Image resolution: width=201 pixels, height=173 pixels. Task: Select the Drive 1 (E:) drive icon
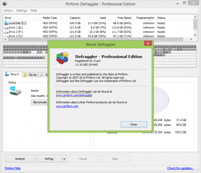tap(6, 28)
